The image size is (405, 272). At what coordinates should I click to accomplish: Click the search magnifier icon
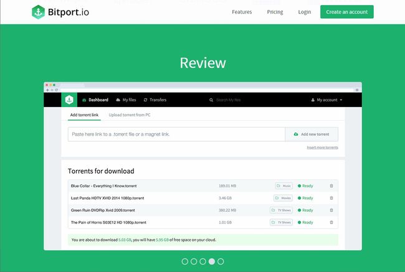point(211,100)
